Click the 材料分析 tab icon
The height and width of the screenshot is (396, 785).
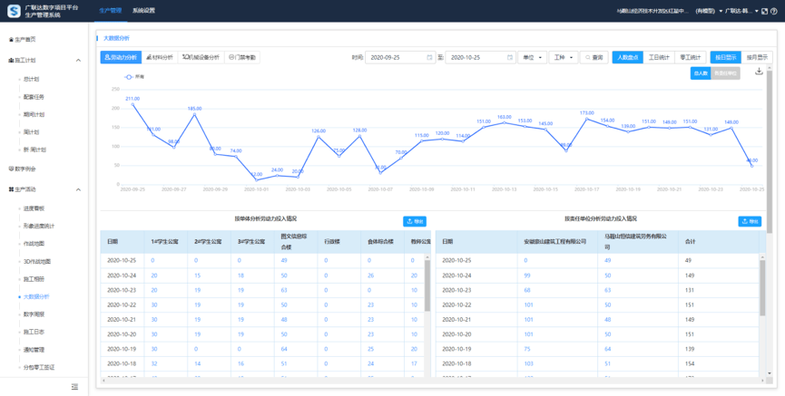tap(149, 57)
